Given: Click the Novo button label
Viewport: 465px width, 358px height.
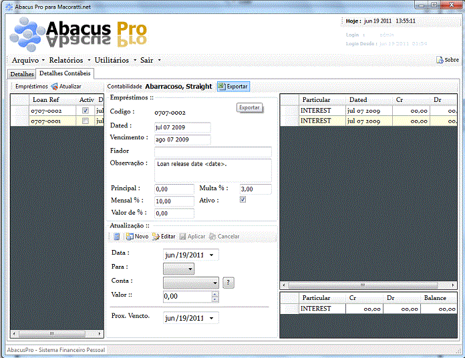Looking at the screenshot, I should pos(142,237).
